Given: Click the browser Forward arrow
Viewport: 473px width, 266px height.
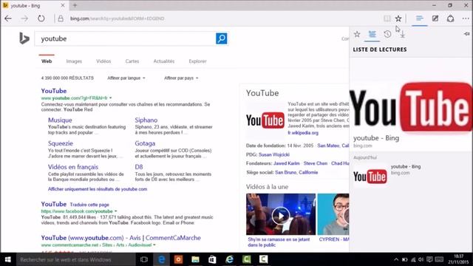Looking at the screenshot, I should [x=24, y=18].
